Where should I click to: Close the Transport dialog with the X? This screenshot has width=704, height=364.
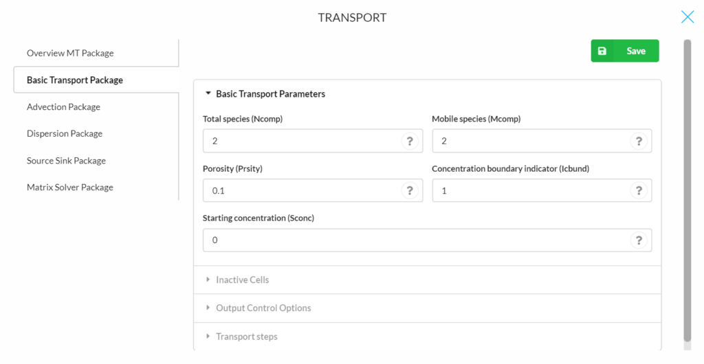click(687, 17)
